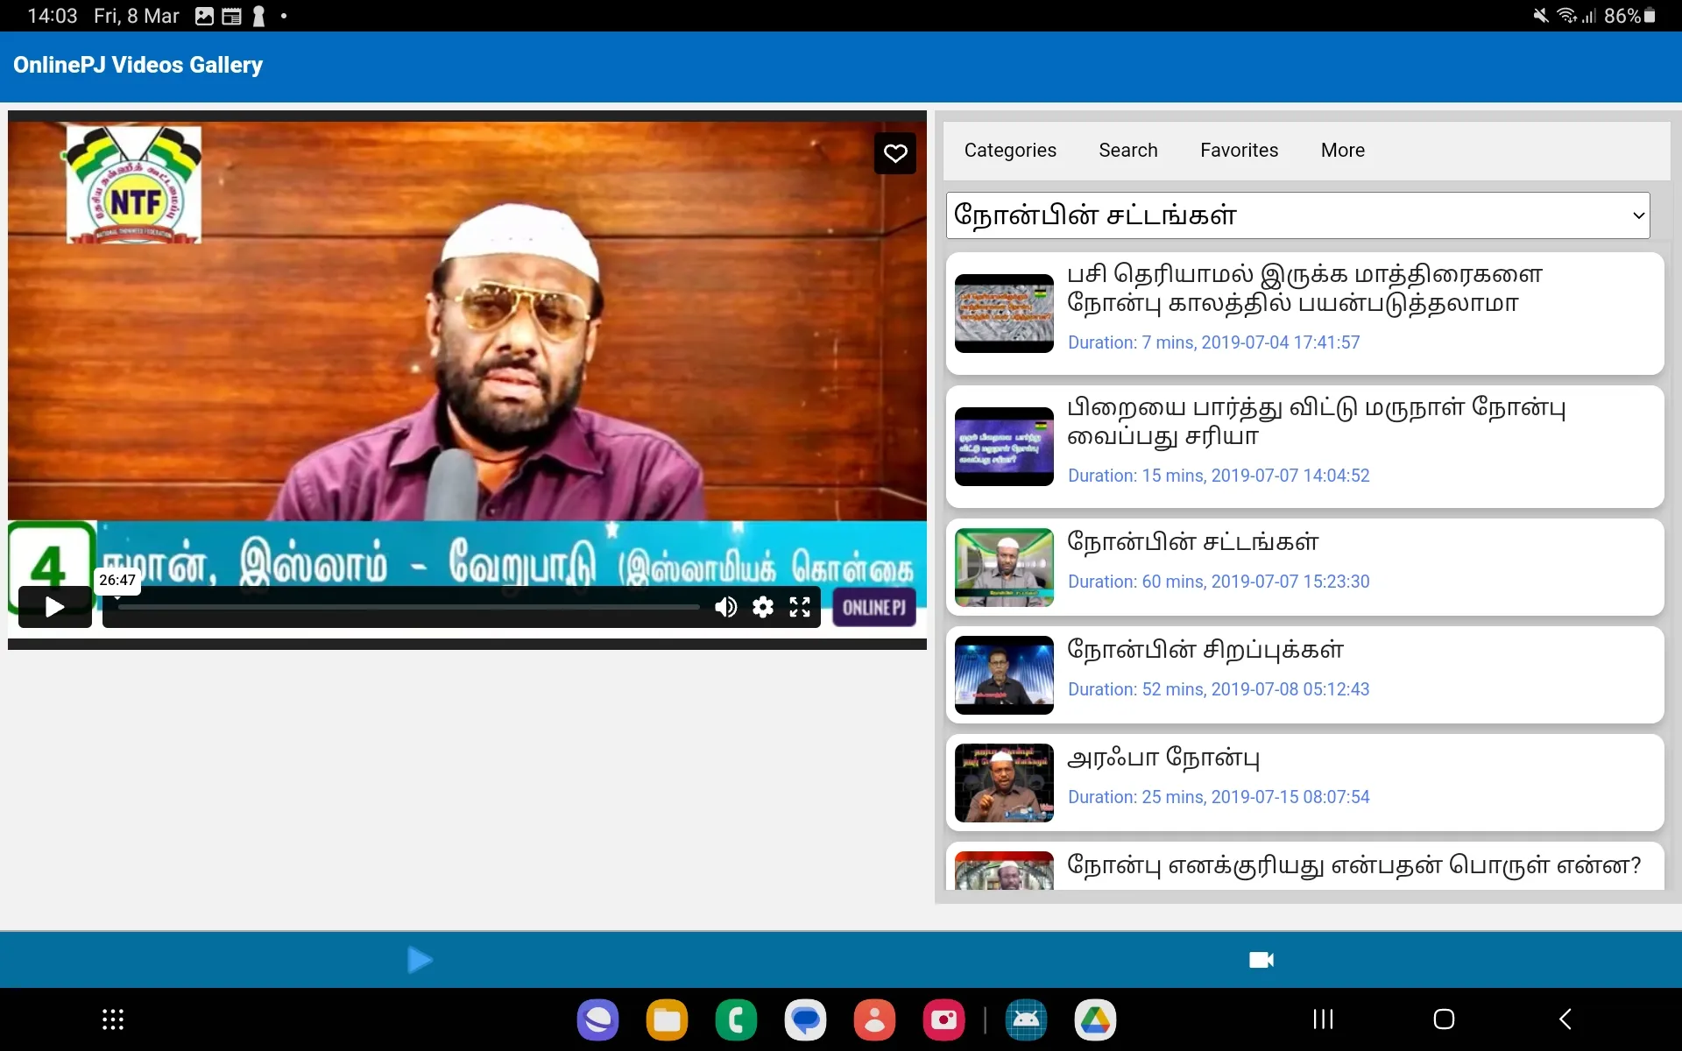Tap the blue play arrow in bottom bar
Screen dimensions: 1682x1051
[420, 960]
